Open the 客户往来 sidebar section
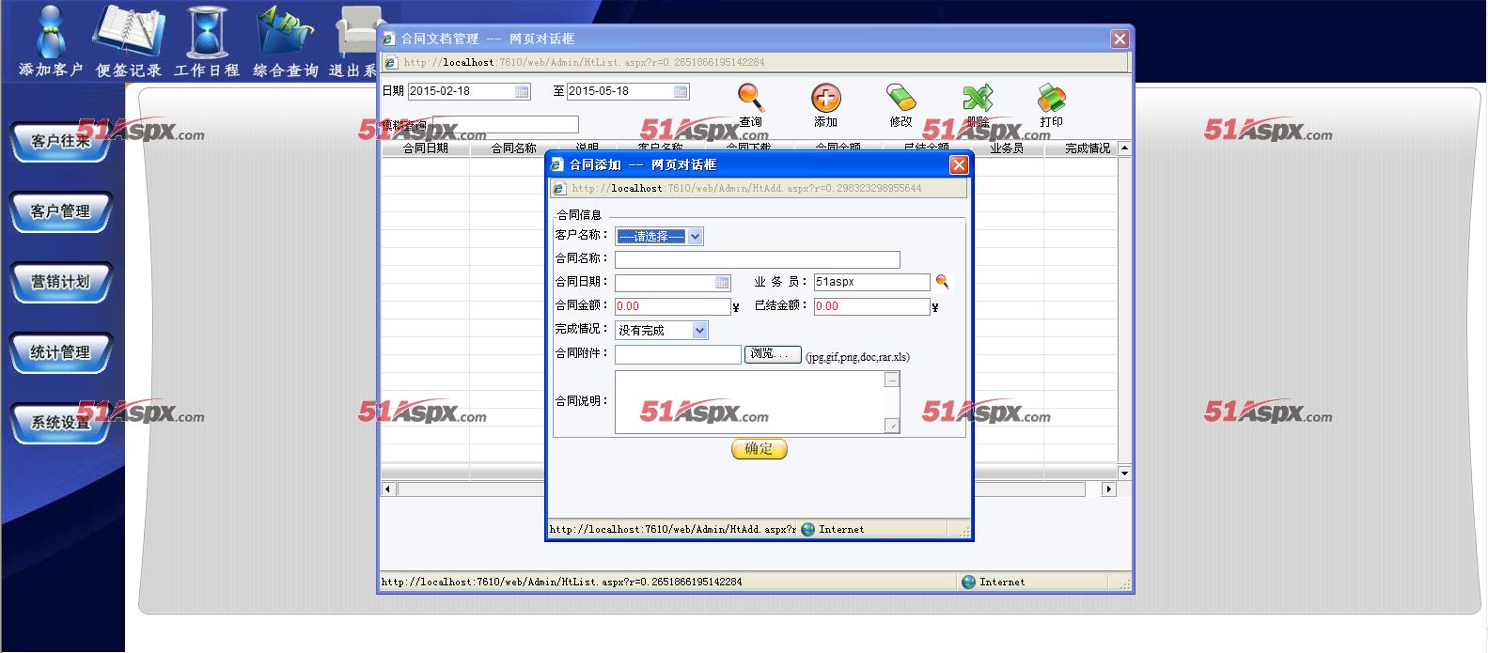Viewport: 1488px width, 653px height. (61, 142)
